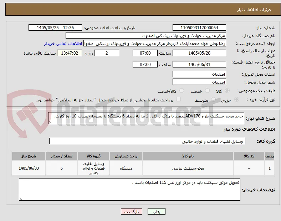The height and width of the screenshot is (221, 281).
Task: Click the ساعت باقی مانده label
Action: [40, 53]
